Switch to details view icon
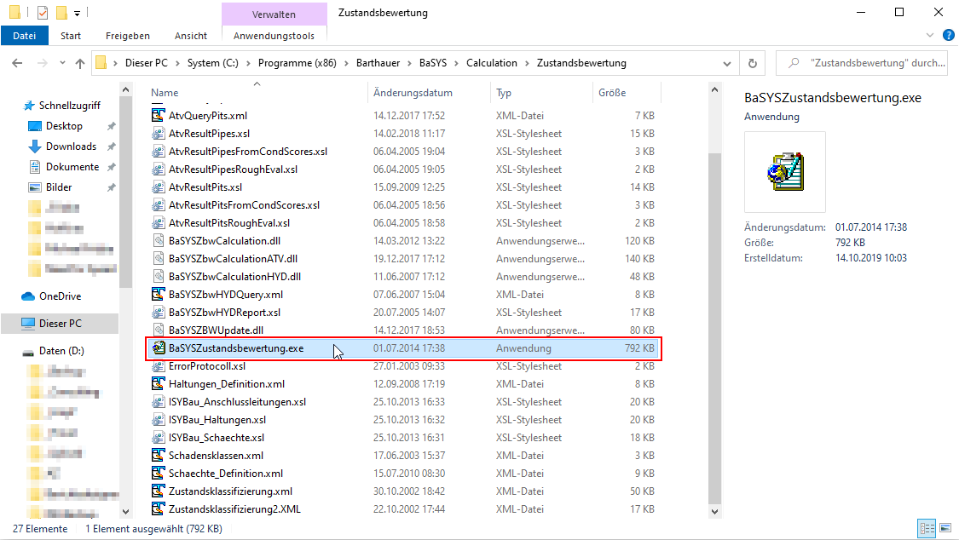 tap(926, 529)
